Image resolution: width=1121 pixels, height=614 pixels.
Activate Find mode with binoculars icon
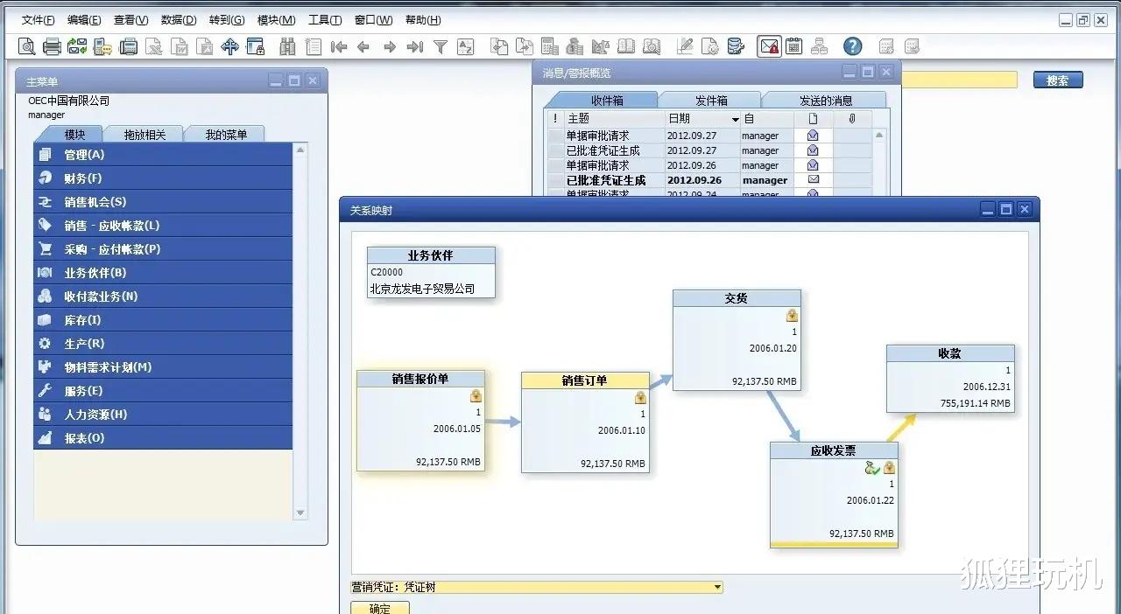[287, 46]
